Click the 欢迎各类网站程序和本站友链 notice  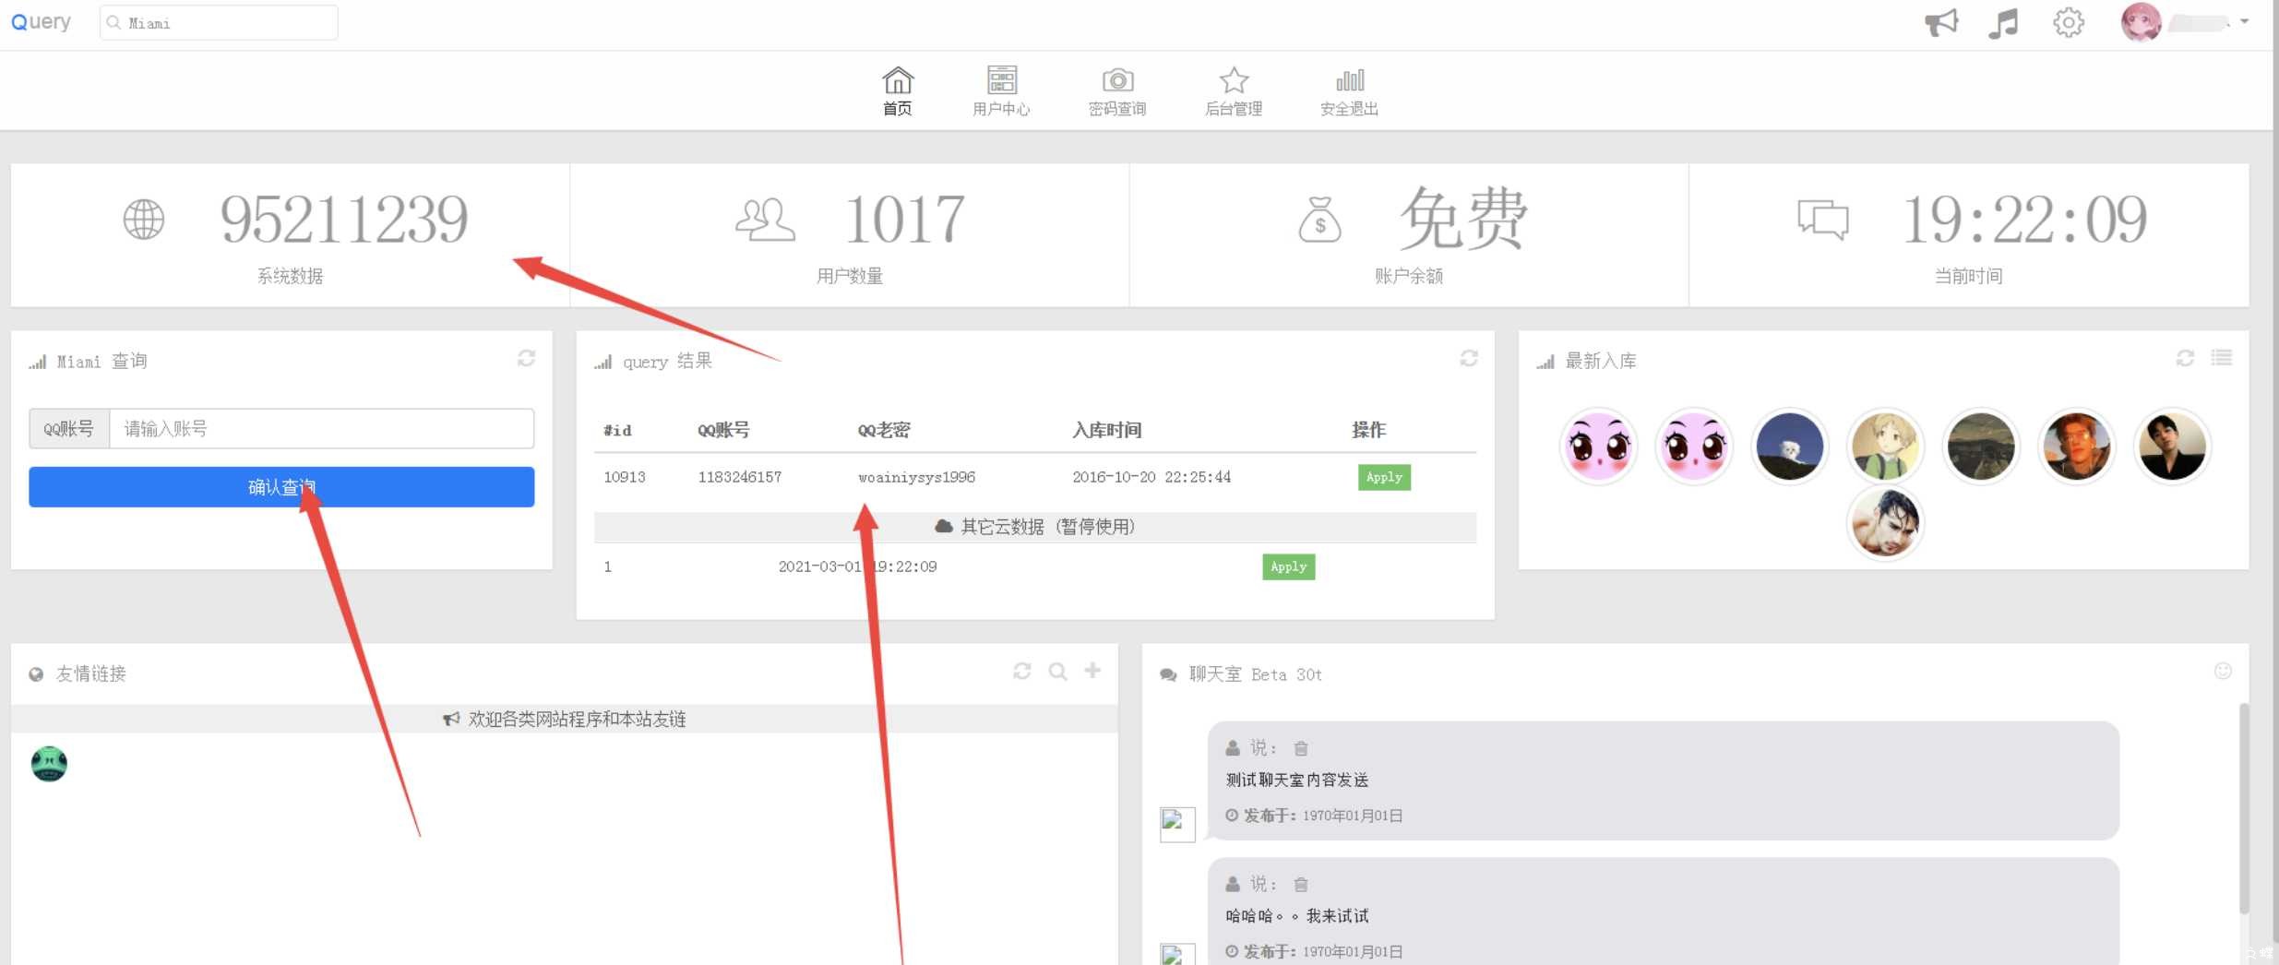(x=565, y=719)
